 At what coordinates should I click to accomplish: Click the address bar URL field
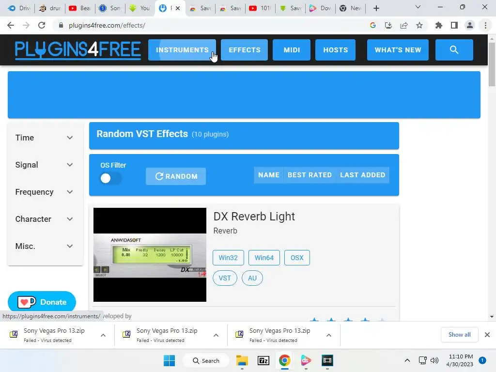[x=209, y=25]
